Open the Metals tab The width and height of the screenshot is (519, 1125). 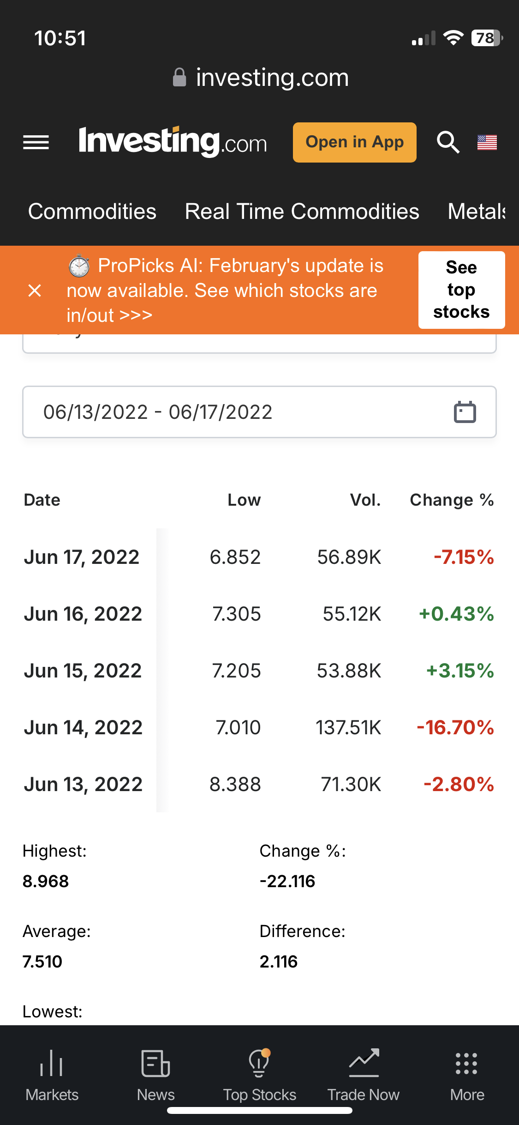(x=477, y=212)
